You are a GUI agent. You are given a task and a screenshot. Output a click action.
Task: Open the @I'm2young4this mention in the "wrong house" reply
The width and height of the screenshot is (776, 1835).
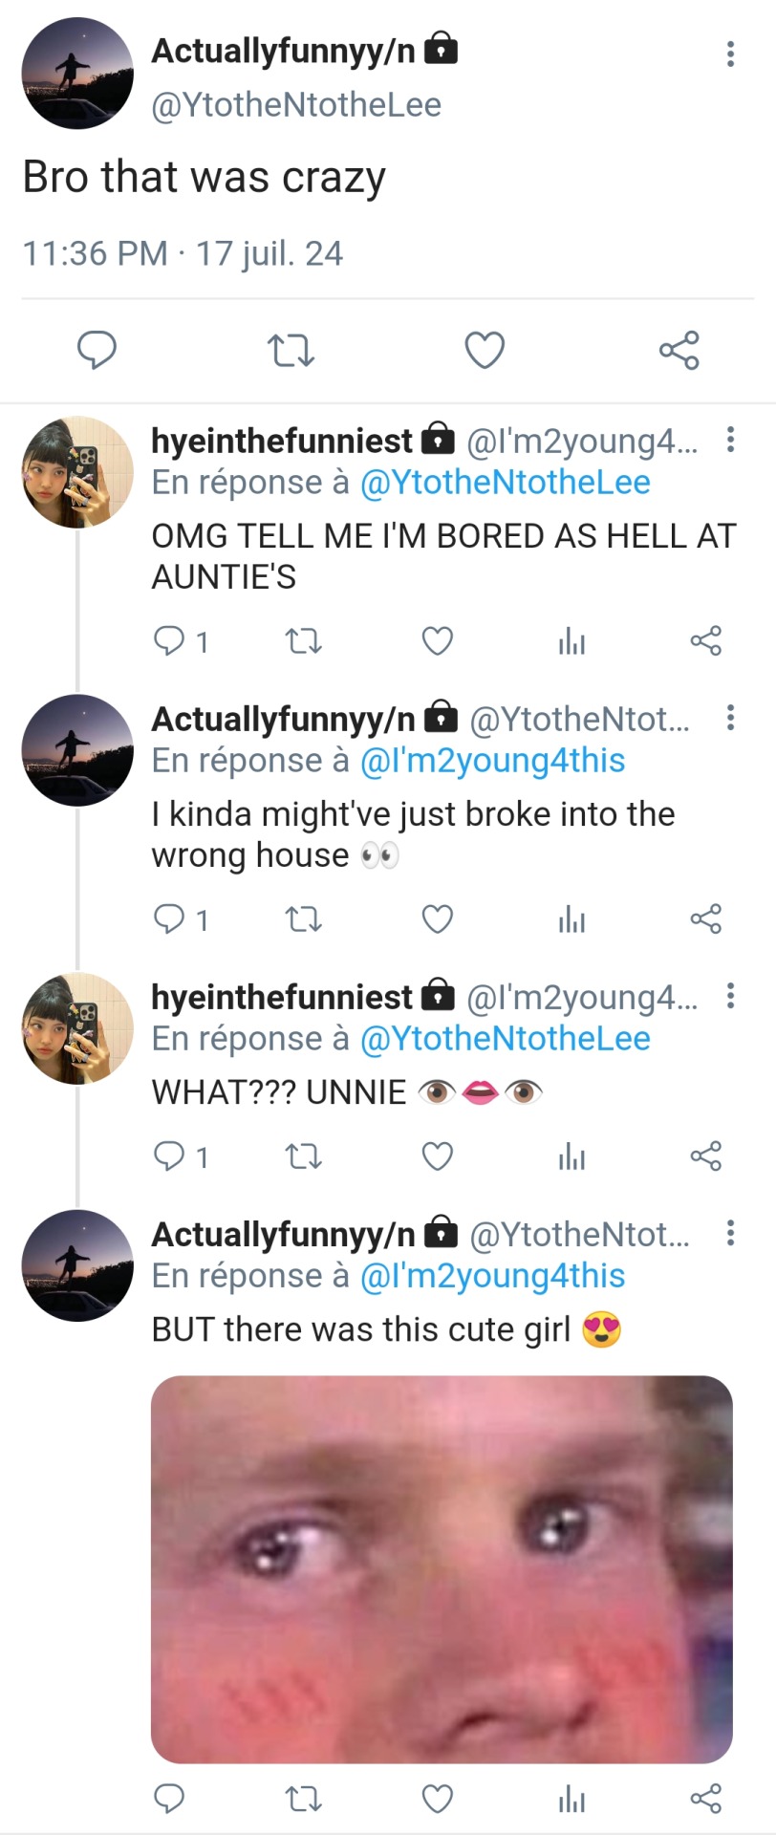pos(492,761)
